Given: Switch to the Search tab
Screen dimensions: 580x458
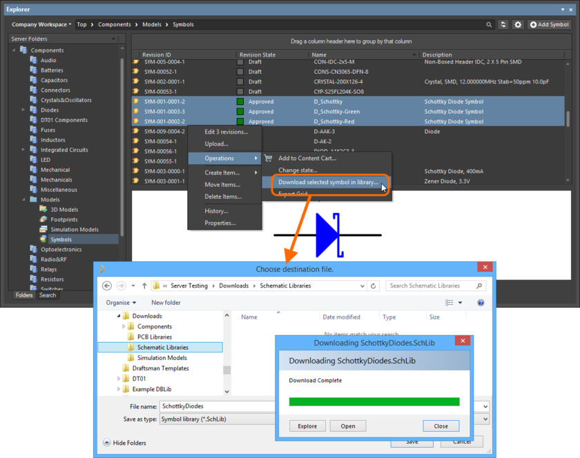Looking at the screenshot, I should 48,295.
